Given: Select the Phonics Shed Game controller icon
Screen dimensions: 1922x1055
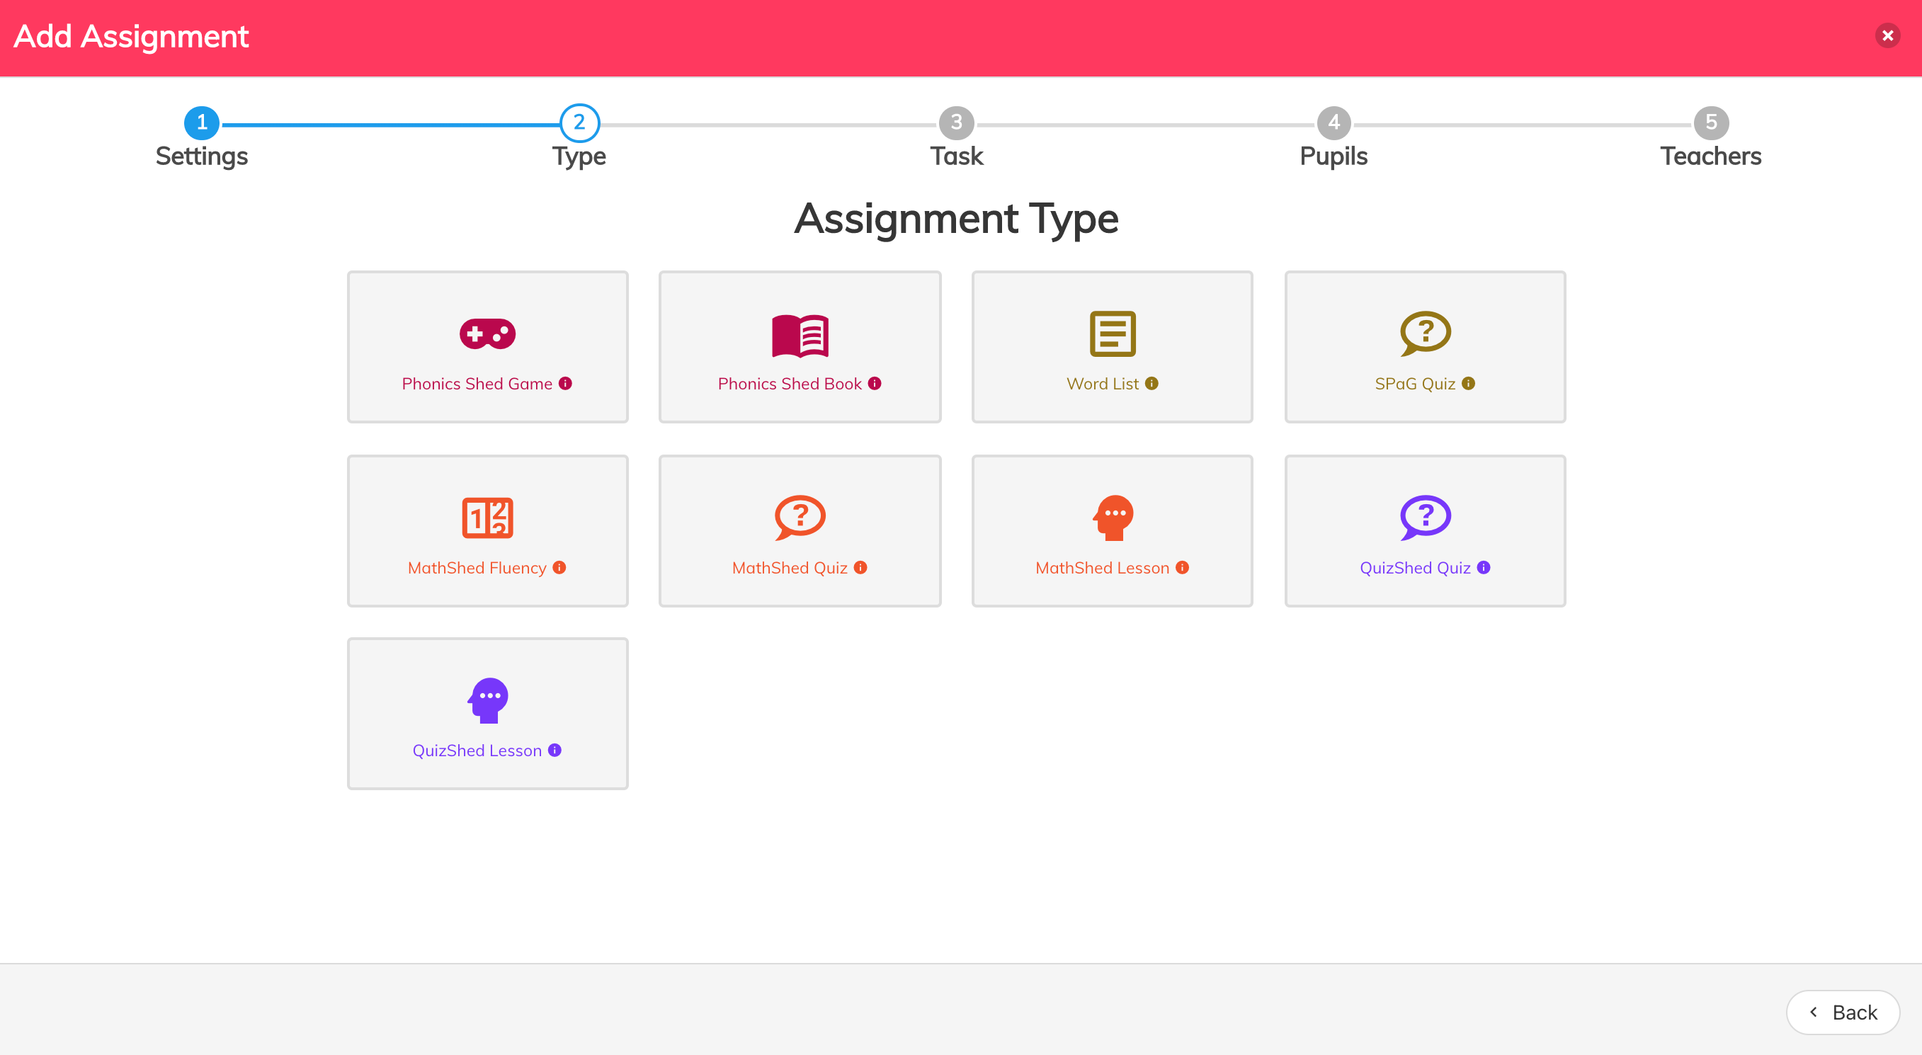Looking at the screenshot, I should [x=487, y=333].
